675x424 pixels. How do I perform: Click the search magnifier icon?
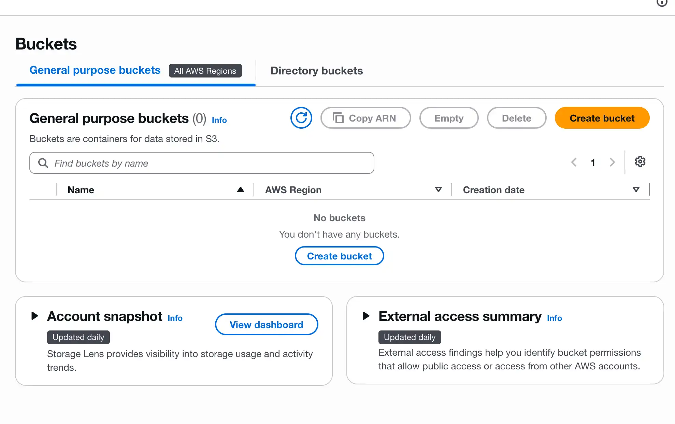43,163
